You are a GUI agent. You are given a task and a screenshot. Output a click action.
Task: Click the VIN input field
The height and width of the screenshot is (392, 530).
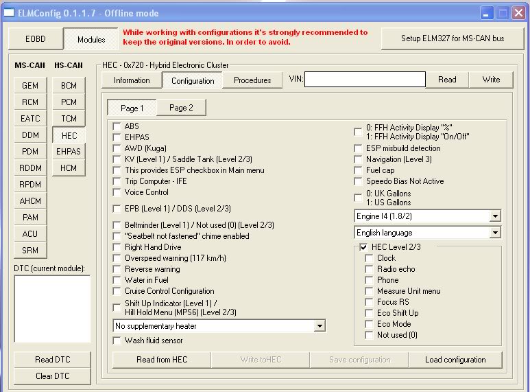coord(365,80)
